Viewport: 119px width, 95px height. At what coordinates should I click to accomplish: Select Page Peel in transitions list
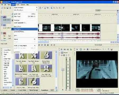coord(6,63)
